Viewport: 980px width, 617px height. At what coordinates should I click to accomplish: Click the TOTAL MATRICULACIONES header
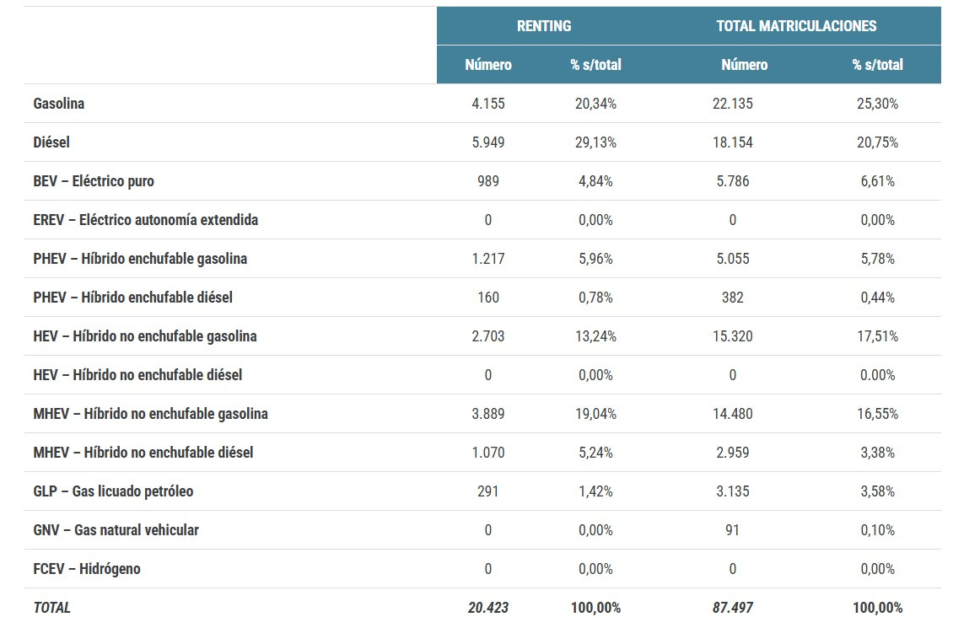[796, 26]
